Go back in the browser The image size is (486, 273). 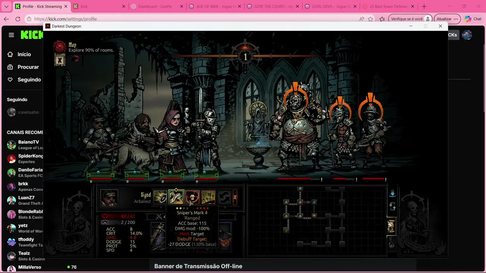click(x=6, y=19)
